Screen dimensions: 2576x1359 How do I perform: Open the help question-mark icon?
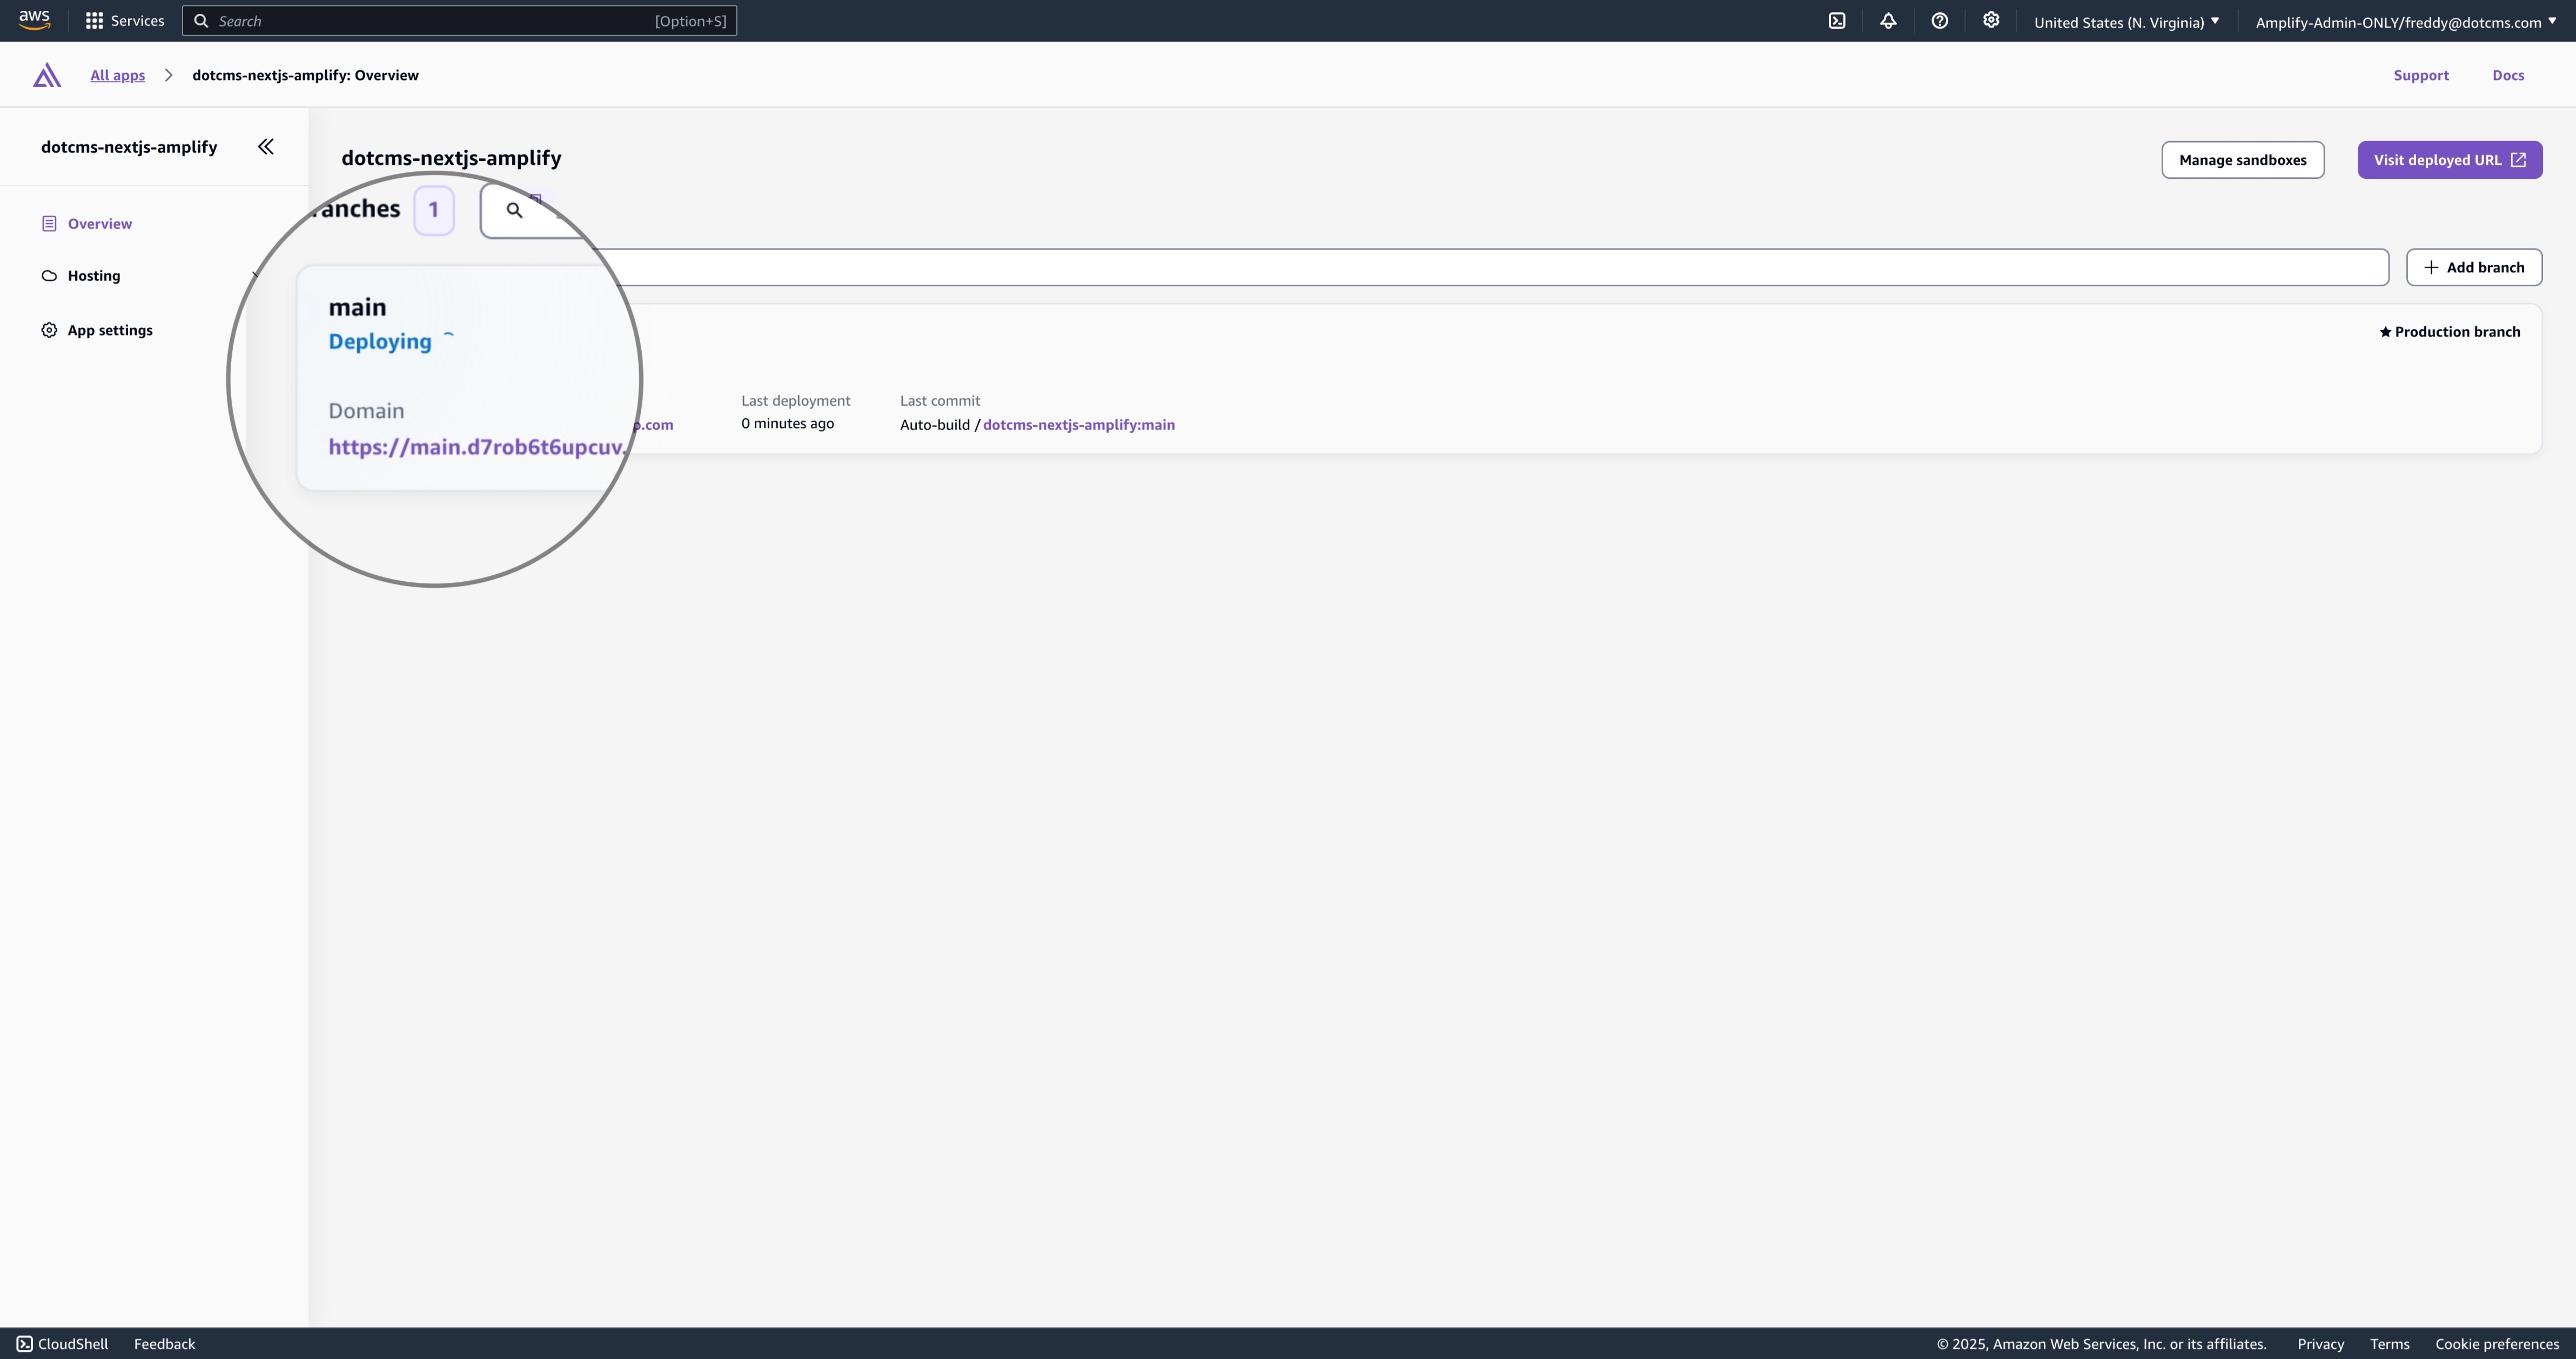click(x=1940, y=20)
